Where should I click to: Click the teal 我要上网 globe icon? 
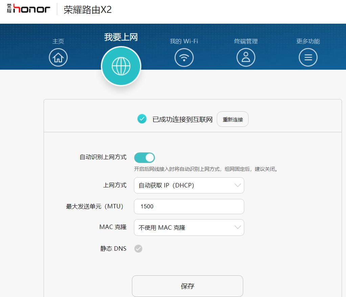121,66
